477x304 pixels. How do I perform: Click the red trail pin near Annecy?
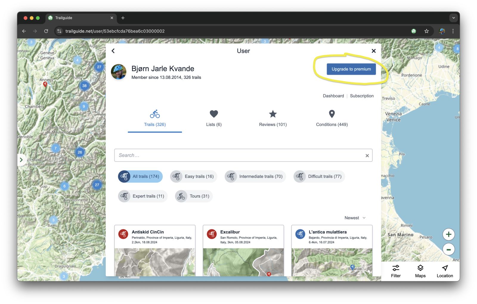coord(45,85)
